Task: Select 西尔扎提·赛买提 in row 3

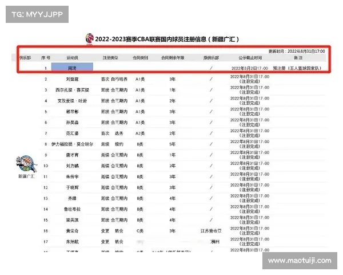Action: (72, 90)
